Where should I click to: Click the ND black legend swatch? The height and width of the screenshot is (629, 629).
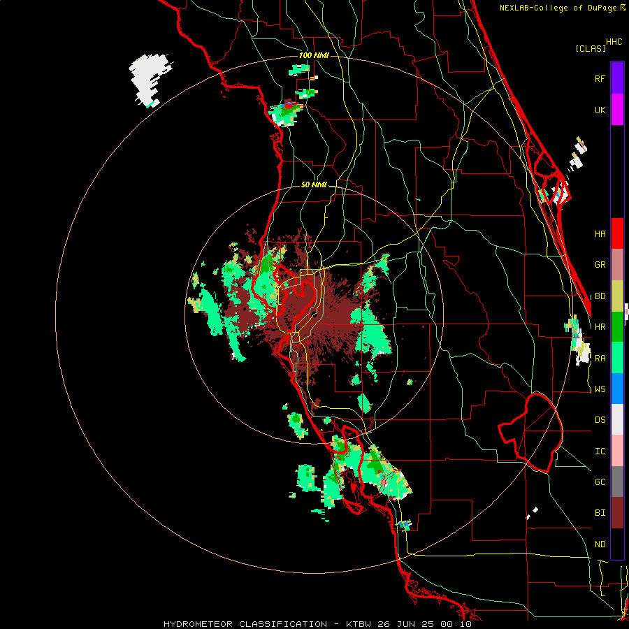pos(617,544)
